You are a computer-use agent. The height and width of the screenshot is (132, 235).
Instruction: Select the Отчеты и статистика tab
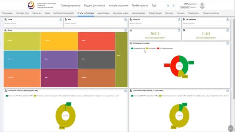86,13
